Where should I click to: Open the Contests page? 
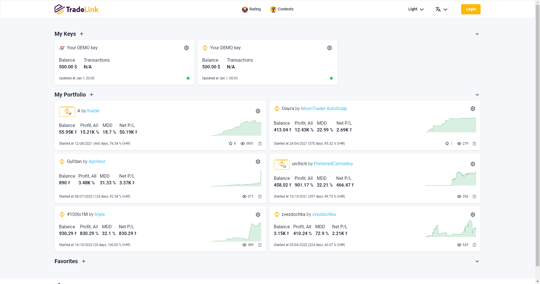pos(282,9)
